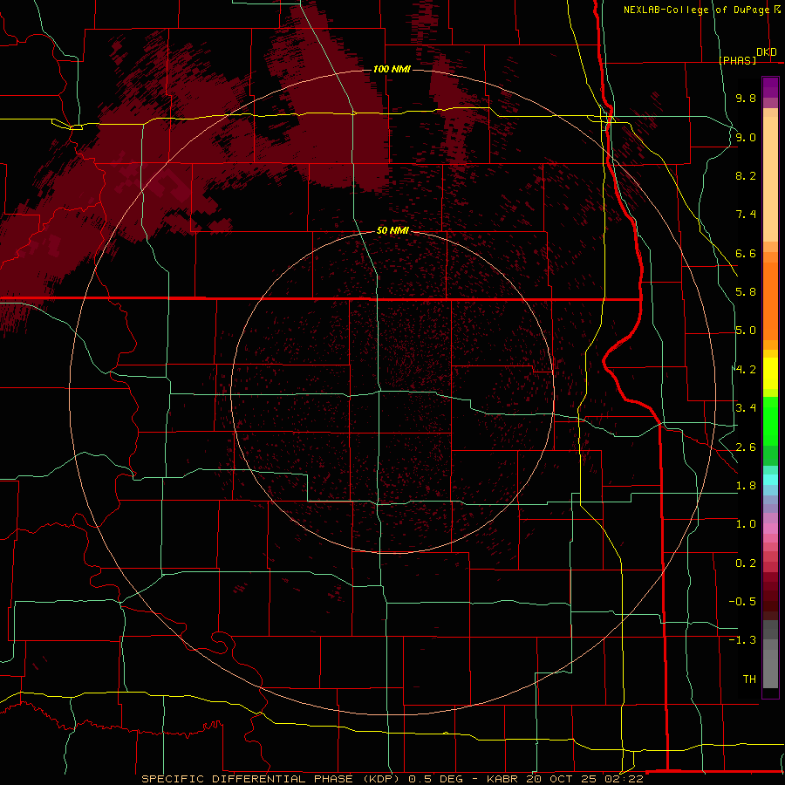Click the 100 NMI range ring label
Image resolution: width=785 pixels, height=785 pixels.
392,69
